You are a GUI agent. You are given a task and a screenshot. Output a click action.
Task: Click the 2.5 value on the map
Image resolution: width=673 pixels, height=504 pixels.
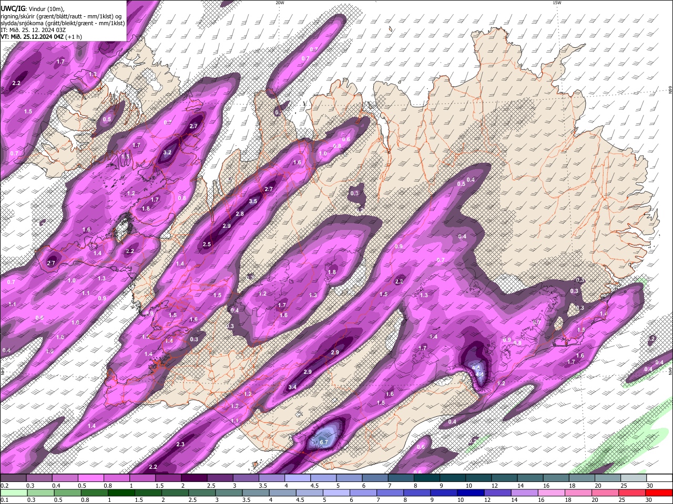pyautogui.click(x=207, y=245)
